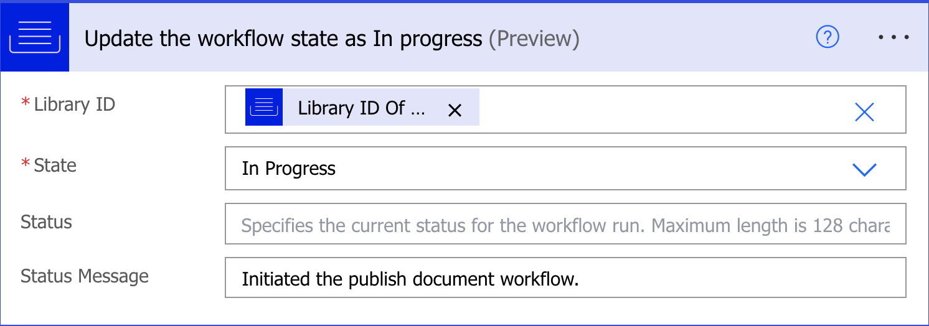Click into the Status text field
Viewport: 929px width, 326px height.
564,225
